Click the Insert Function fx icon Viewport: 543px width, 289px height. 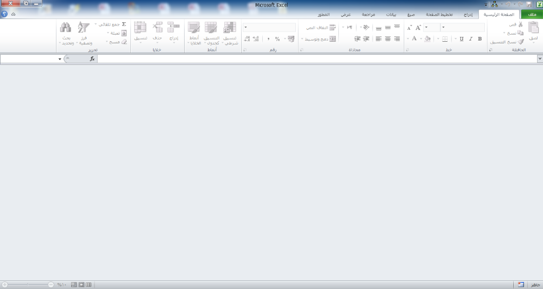coord(92,59)
